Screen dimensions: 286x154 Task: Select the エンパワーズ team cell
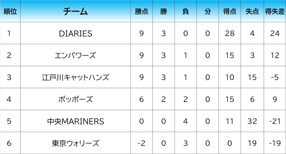pyautogui.click(x=75, y=55)
